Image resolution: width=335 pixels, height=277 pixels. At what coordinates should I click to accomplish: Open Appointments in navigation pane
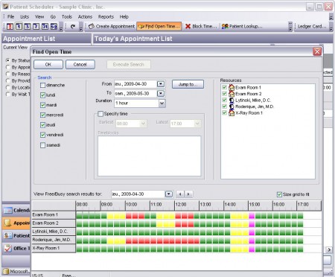(x=16, y=223)
